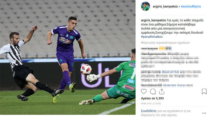
Task: View who liked via Αρέσει σε 5,393
Action: click(x=152, y=98)
